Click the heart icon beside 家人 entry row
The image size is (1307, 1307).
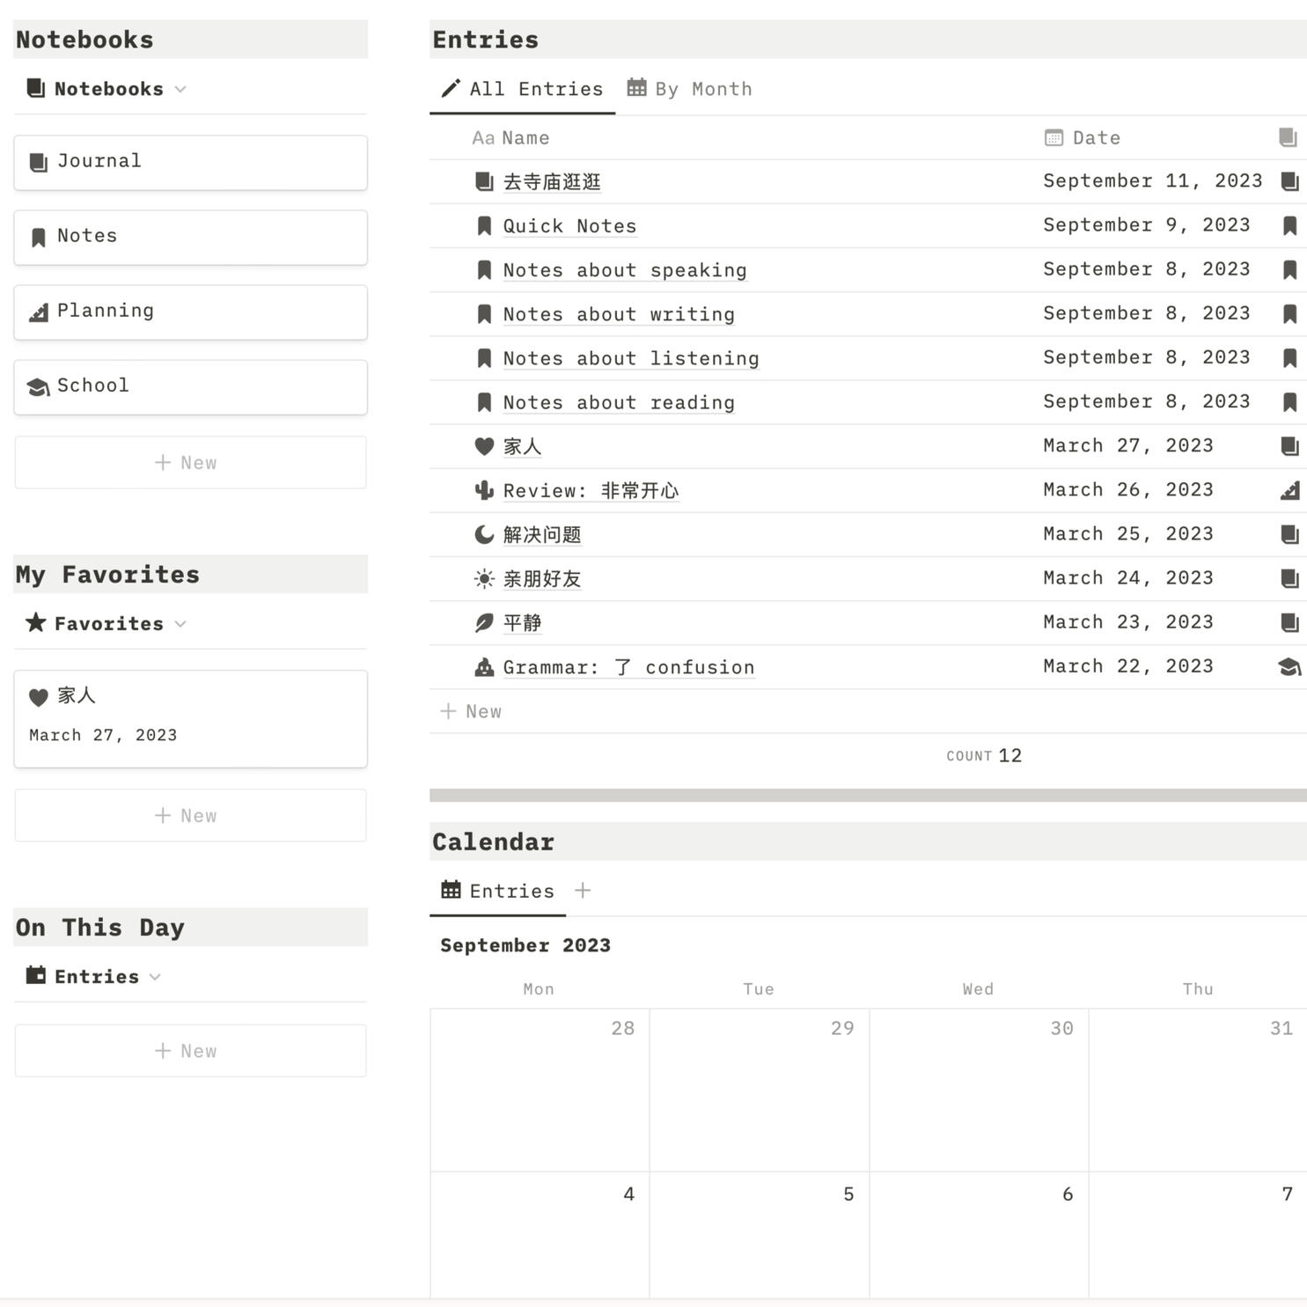point(483,446)
